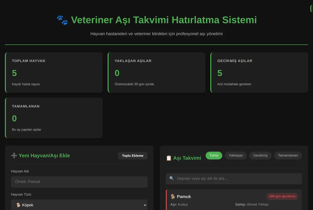313x210 pixels.
Task: Open the Hayvan Türü dropdown showing Köpek
Action: (79, 205)
